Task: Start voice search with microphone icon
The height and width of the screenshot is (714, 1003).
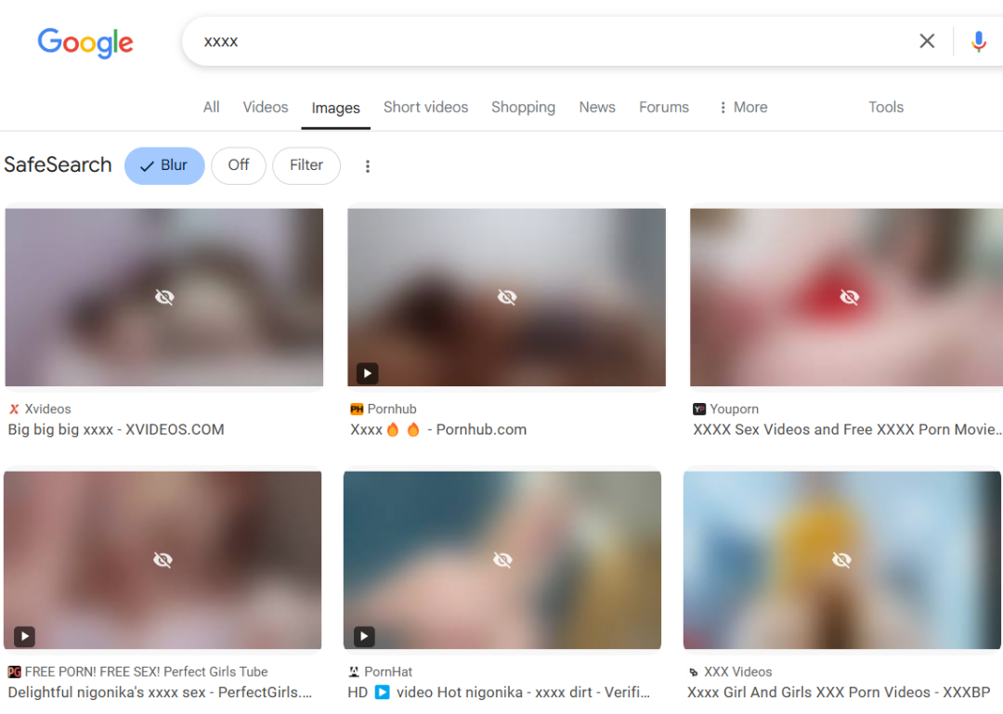Action: pyautogui.click(x=978, y=42)
